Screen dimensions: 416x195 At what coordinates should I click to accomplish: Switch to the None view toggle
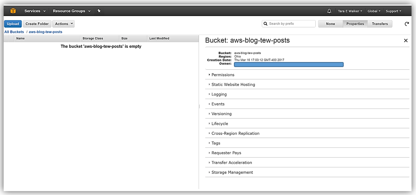click(x=331, y=24)
